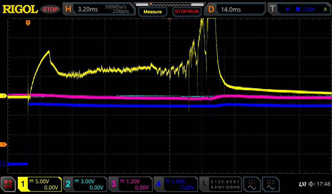Click the LXI network status icon
Screen dimensions: 332x194
coord(302,184)
